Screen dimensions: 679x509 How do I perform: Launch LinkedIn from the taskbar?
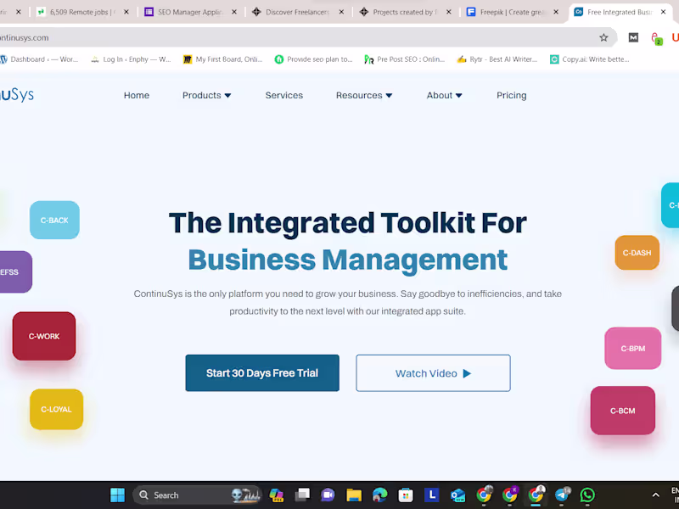pos(432,495)
